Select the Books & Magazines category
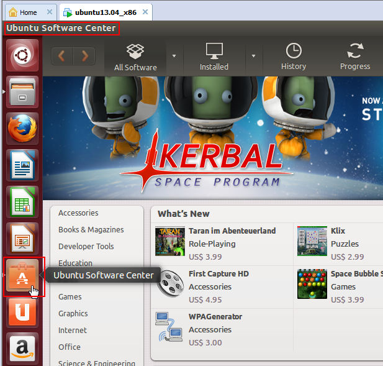The image size is (383, 366). [x=91, y=230]
